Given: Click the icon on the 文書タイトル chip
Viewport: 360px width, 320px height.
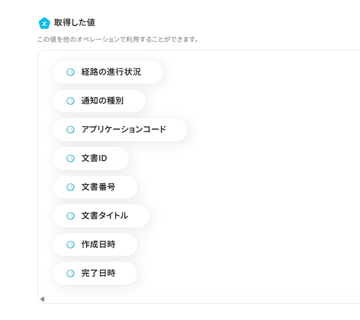Looking at the screenshot, I should point(70,216).
